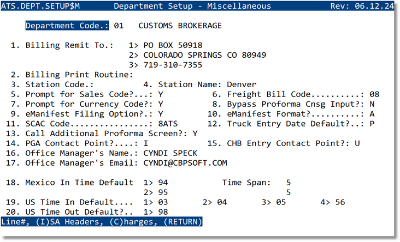Viewport: 400px width, 242px height.
Task: Click the Truck Entry Date Default value P
Action: pos(372,124)
